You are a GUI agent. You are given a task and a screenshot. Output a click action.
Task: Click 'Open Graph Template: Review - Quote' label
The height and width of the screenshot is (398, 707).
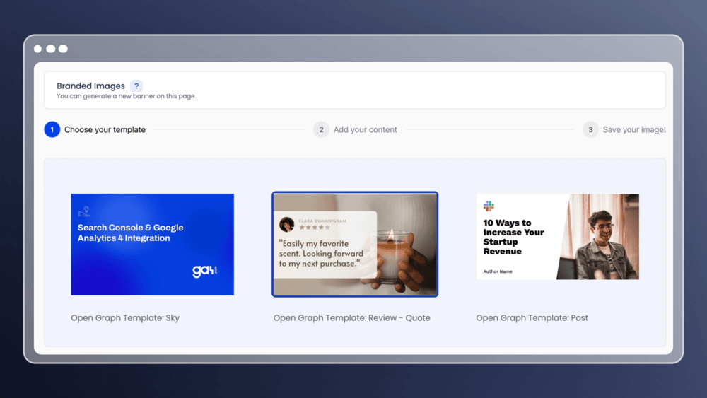[351, 318]
